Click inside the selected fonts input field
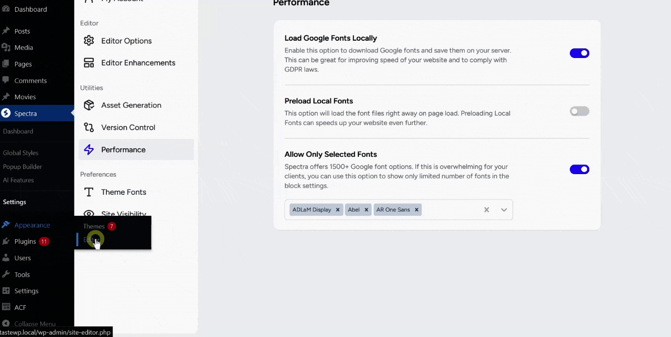 pos(450,210)
